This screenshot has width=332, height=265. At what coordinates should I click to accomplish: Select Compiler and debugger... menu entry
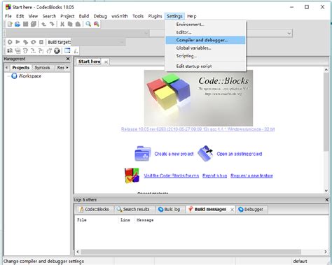tap(205, 40)
